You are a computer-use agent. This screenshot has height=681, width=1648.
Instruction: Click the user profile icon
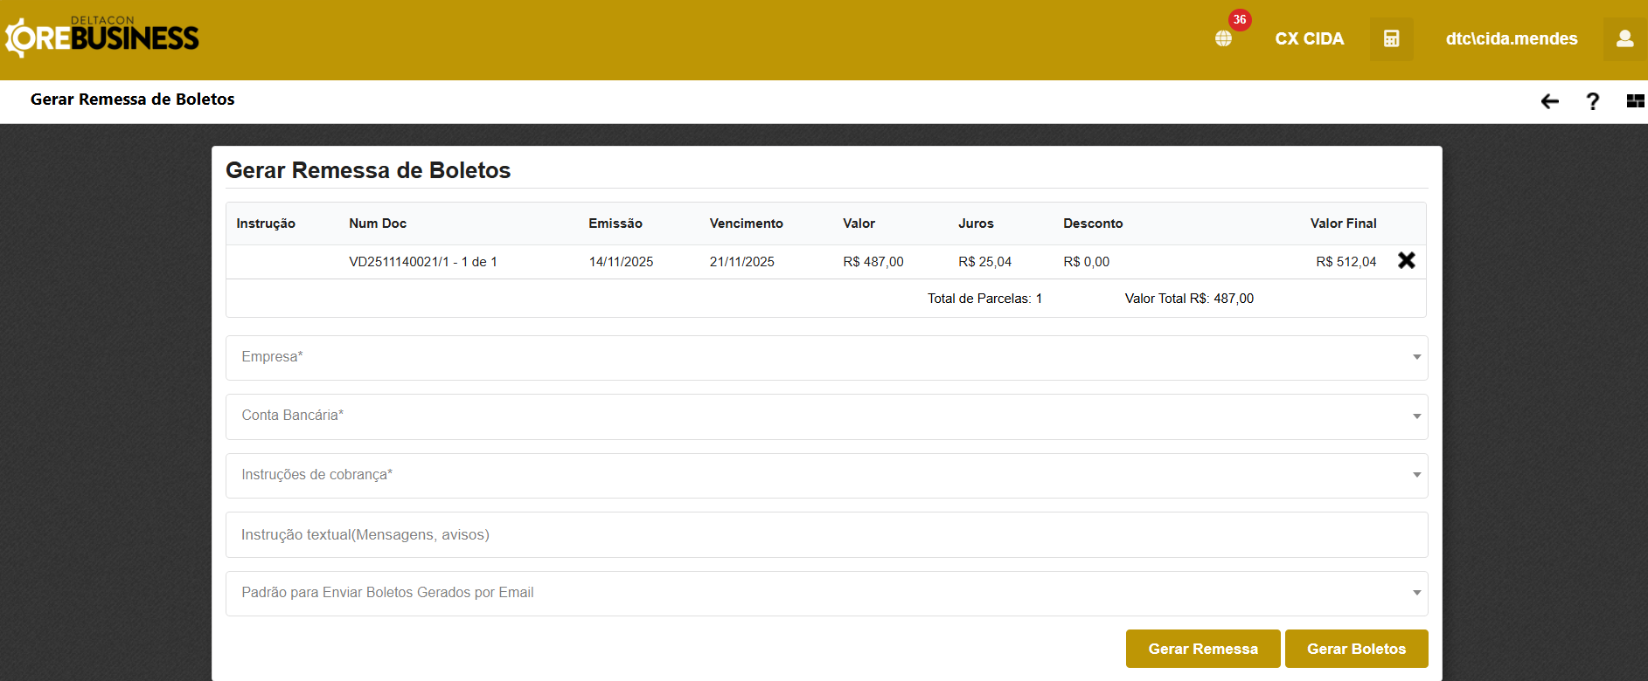1624,38
